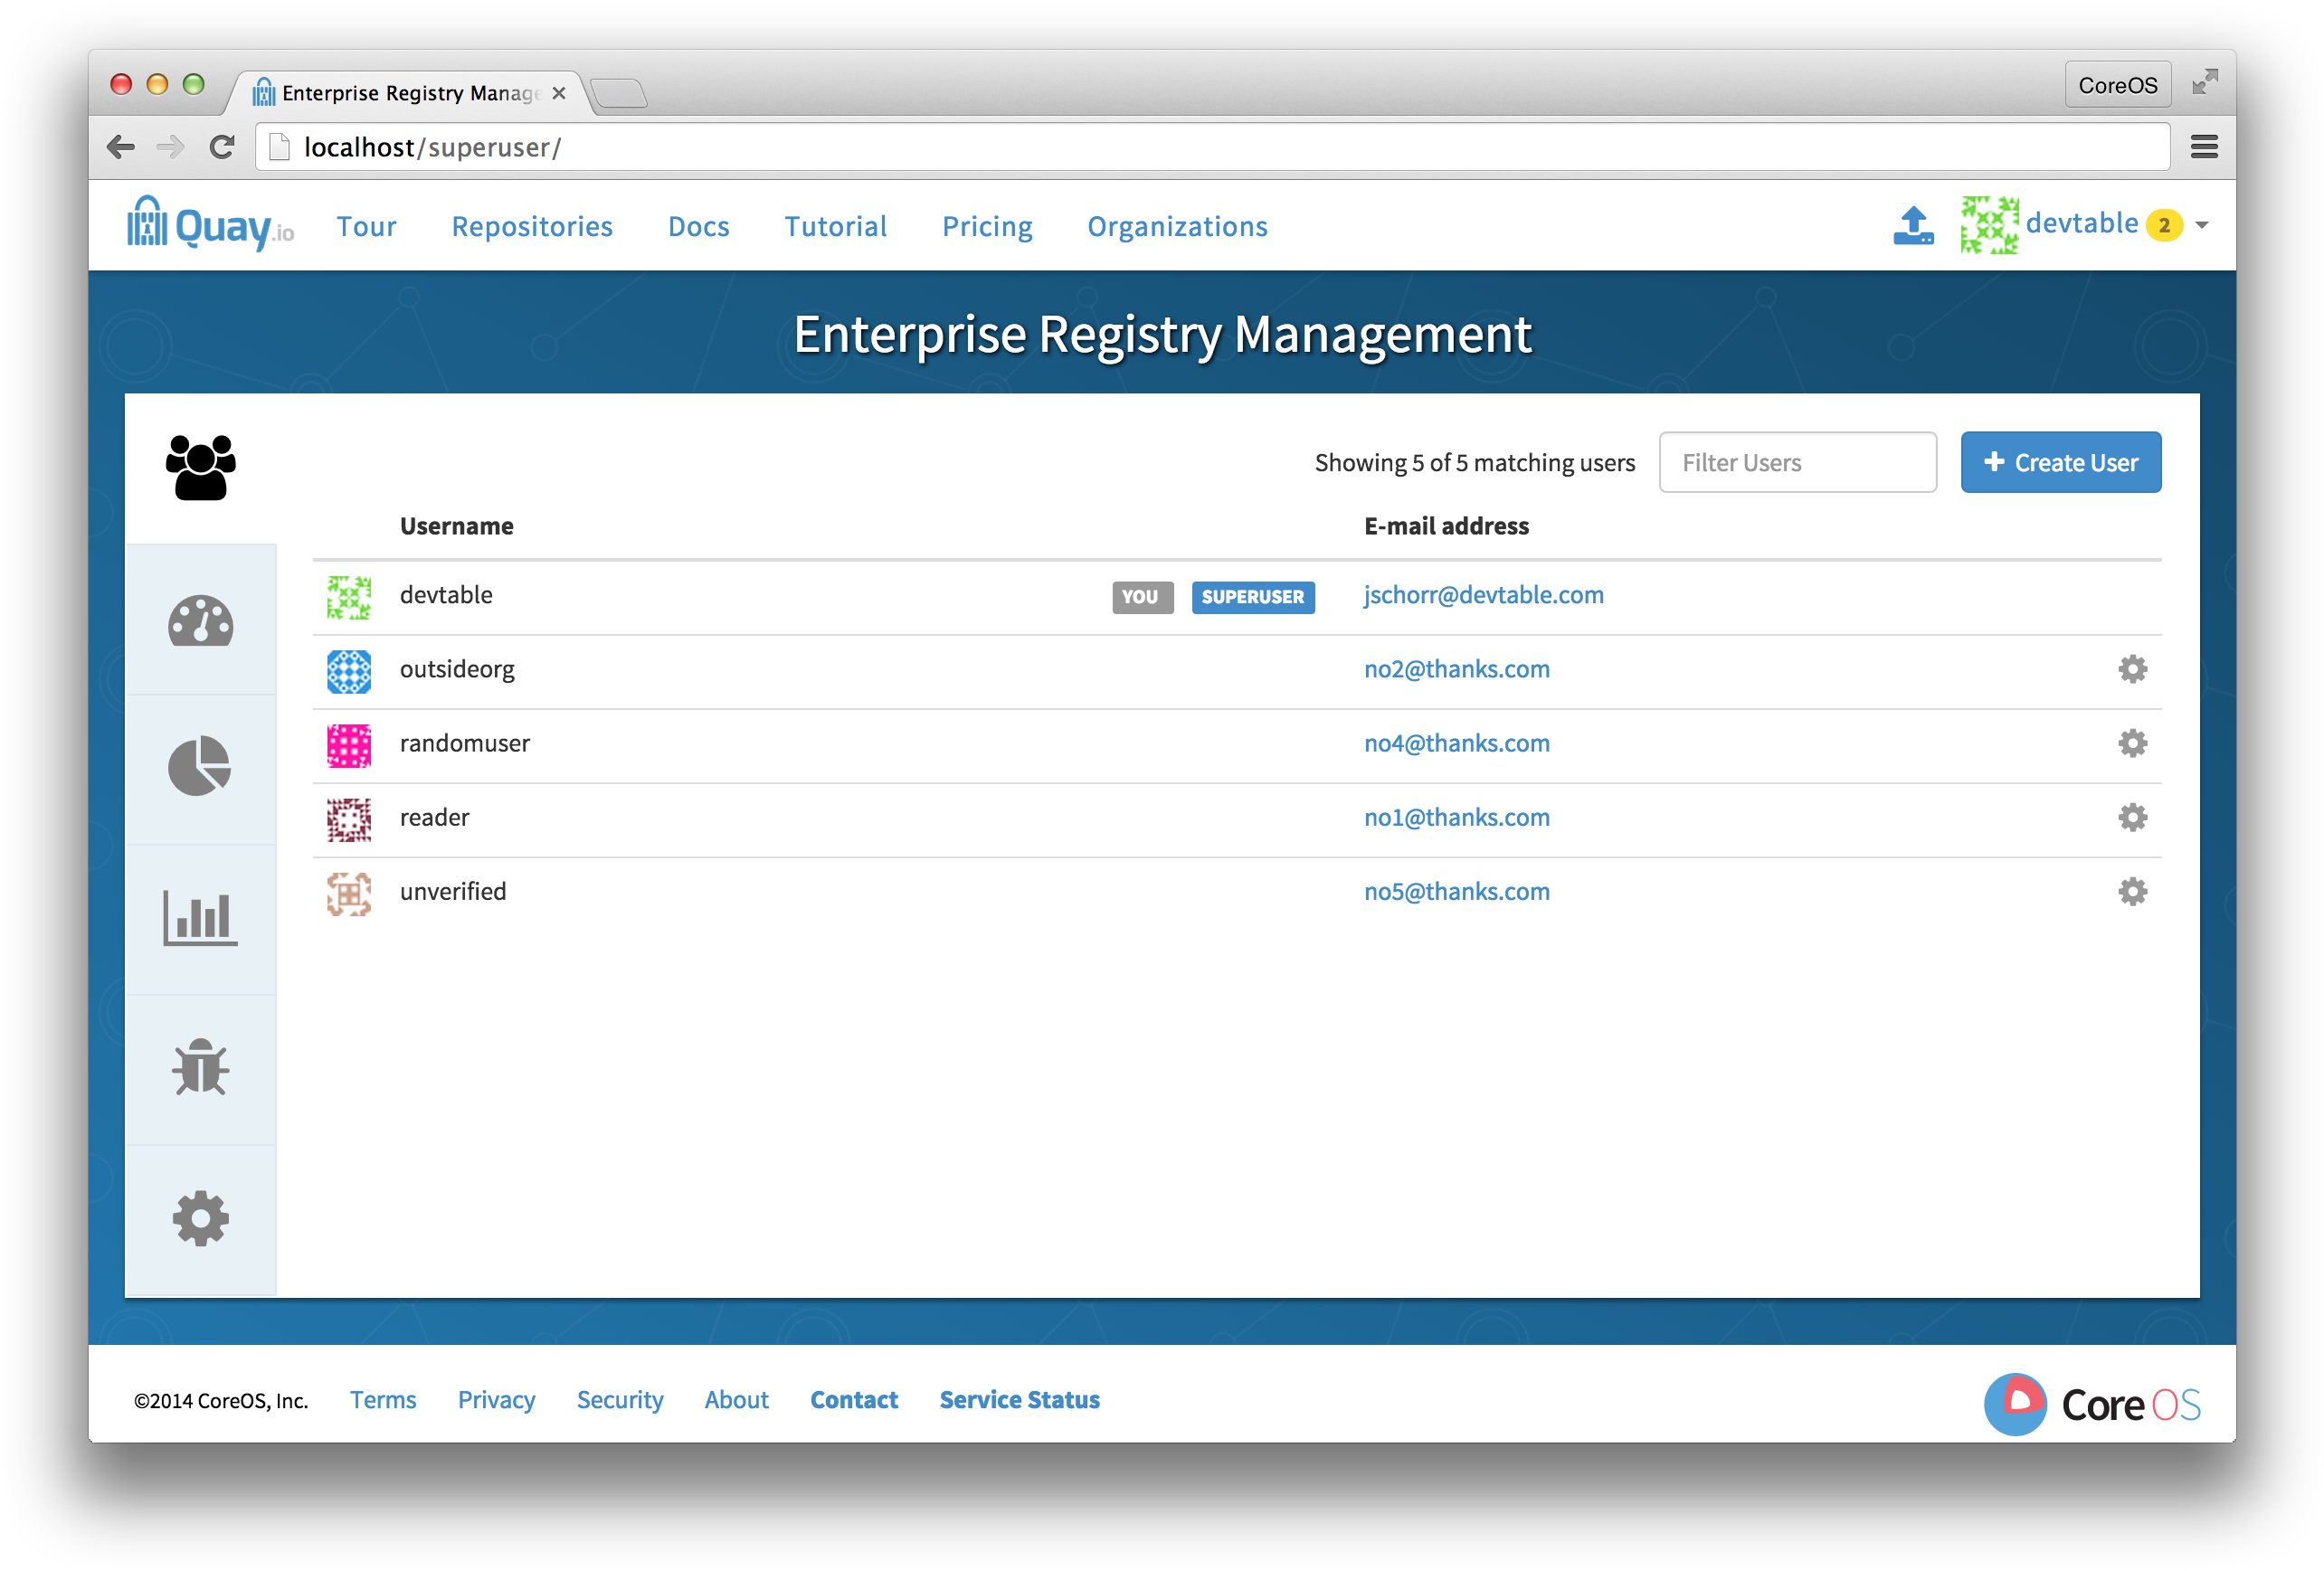The height and width of the screenshot is (1571, 2324).
Task: Open the Organizations nav item
Action: pos(1177,226)
